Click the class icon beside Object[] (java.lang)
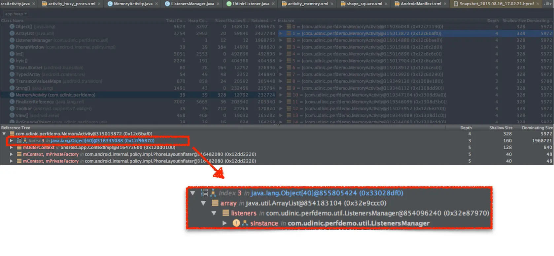This screenshot has width=554, height=256. pos(12,26)
